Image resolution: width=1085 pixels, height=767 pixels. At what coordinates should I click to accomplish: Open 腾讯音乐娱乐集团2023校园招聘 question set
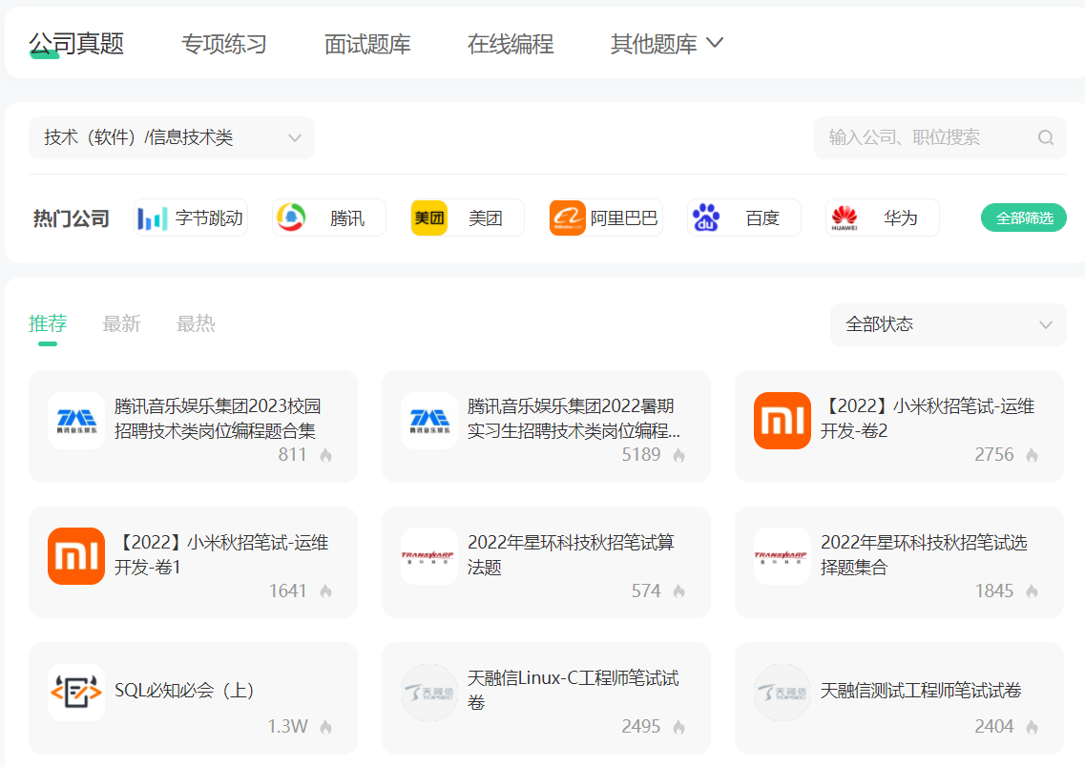click(x=193, y=426)
